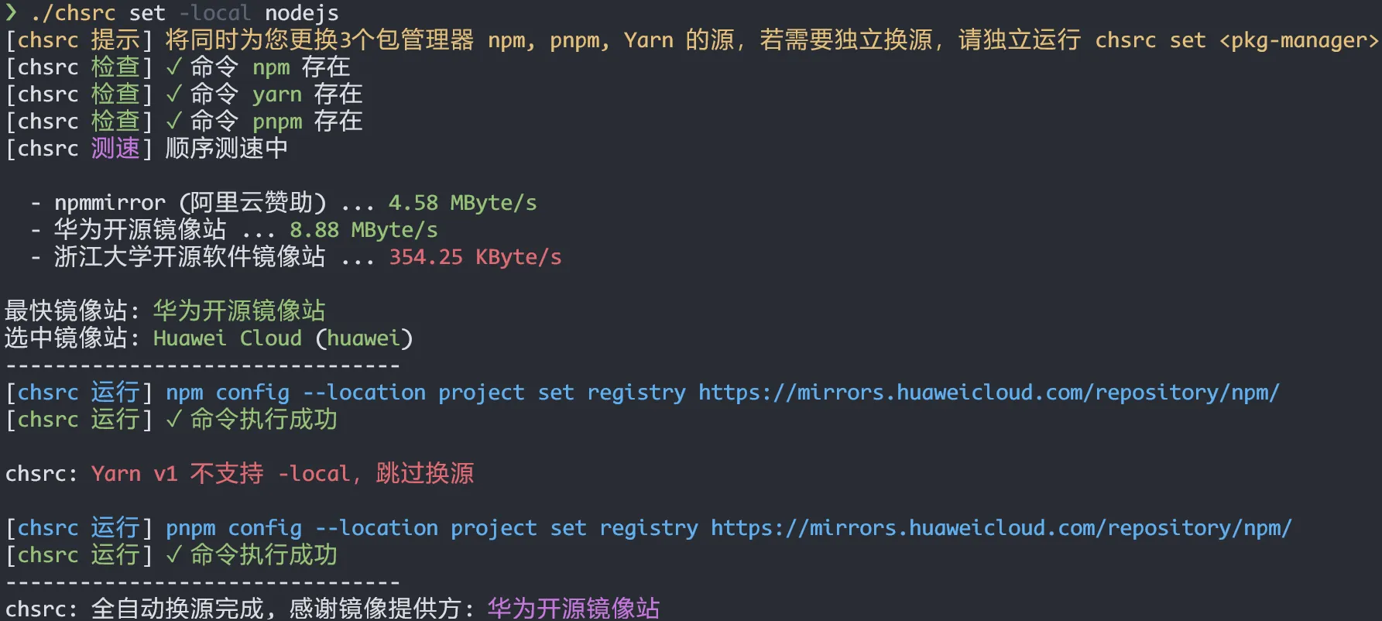Click the 4.58 MByte/s speed result

462,203
